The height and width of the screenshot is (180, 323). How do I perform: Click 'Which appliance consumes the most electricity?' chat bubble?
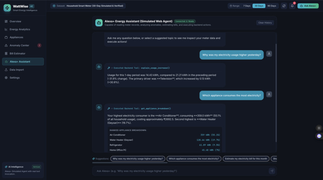click(x=232, y=95)
